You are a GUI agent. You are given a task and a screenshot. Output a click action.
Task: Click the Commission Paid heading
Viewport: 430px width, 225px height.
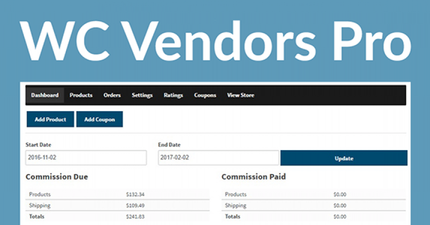(253, 176)
